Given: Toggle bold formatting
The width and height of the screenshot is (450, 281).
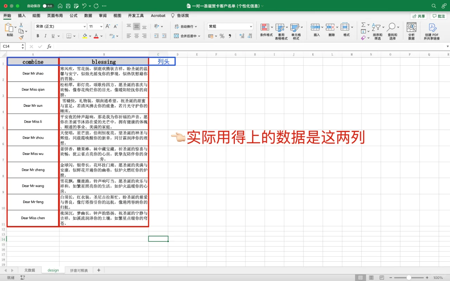Looking at the screenshot, I should pos(37,36).
